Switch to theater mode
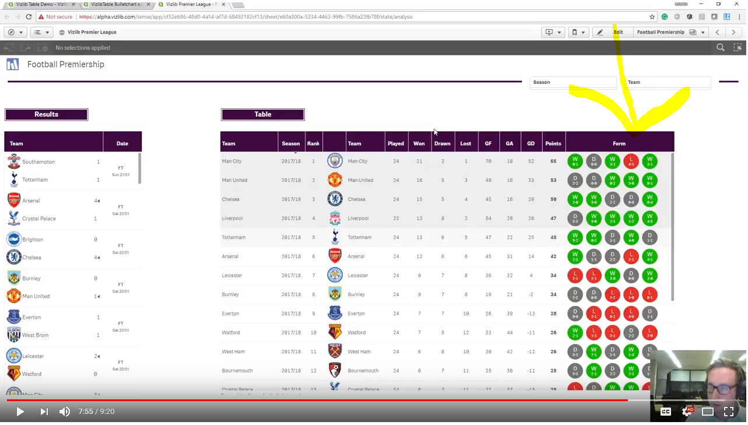This screenshot has height=425, width=748. click(x=708, y=412)
